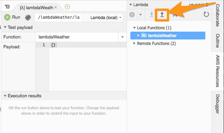Collapse the Test payload section
224x133 pixels.
point(5,27)
